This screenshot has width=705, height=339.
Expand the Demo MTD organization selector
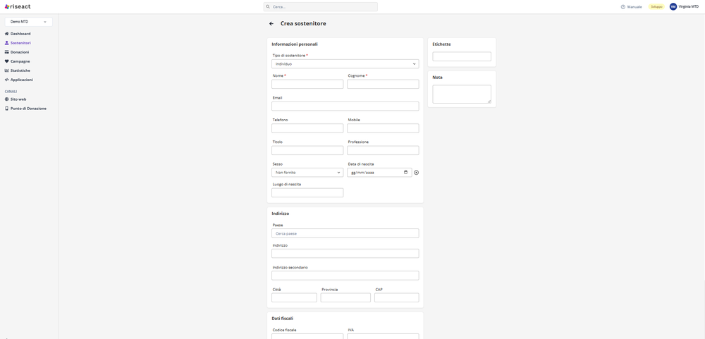coord(28,22)
